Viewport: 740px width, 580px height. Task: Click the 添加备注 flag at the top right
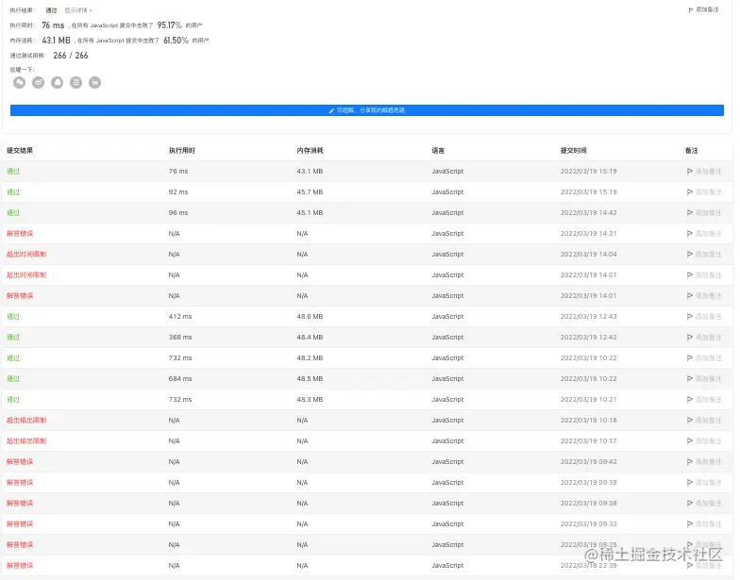point(704,9)
